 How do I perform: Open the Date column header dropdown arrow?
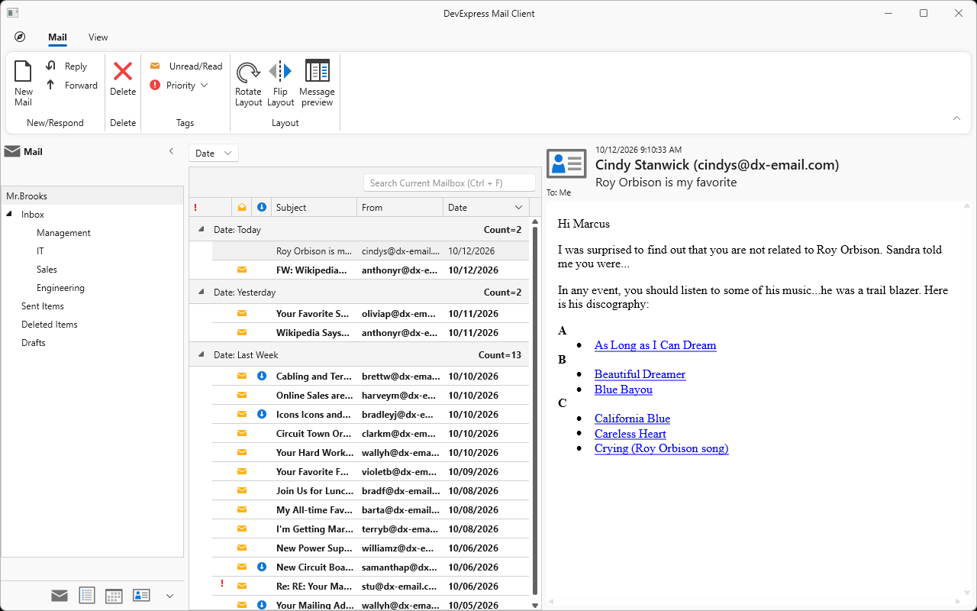click(x=519, y=208)
